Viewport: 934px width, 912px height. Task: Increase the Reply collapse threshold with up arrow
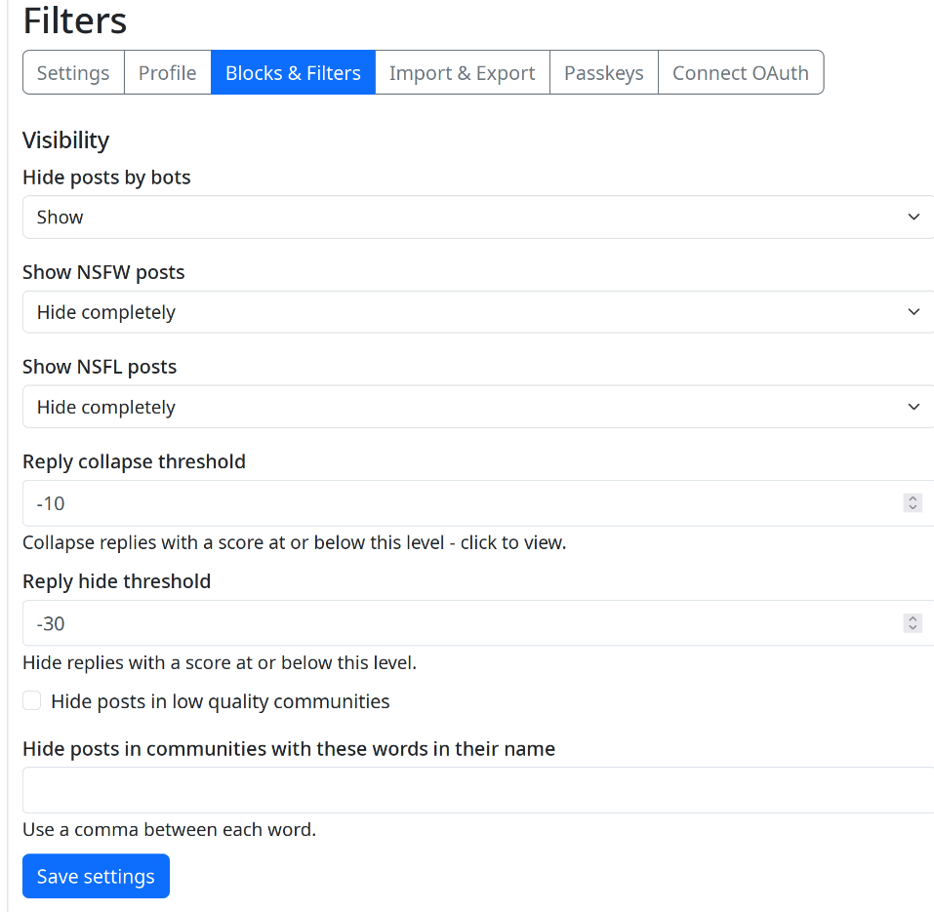[913, 498]
